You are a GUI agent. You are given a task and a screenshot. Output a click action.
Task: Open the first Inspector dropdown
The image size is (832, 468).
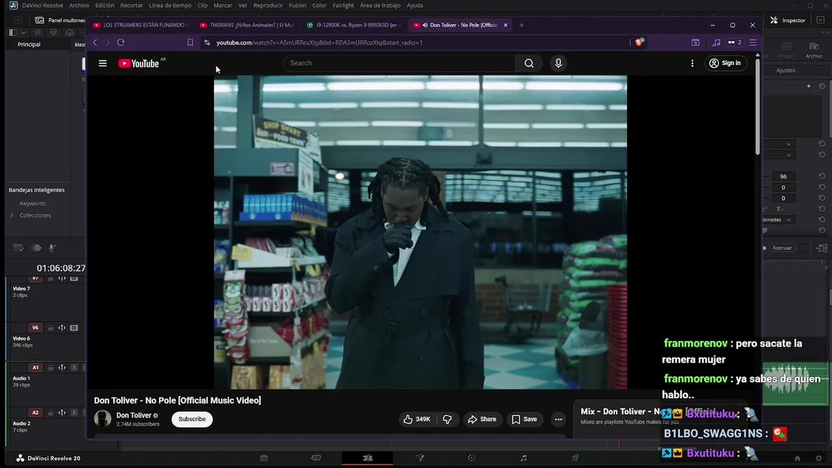779,144
